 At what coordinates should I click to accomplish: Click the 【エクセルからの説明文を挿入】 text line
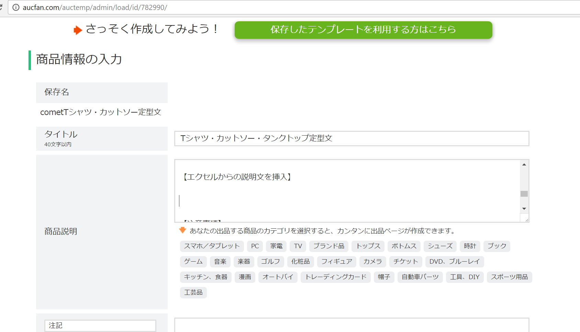(237, 177)
